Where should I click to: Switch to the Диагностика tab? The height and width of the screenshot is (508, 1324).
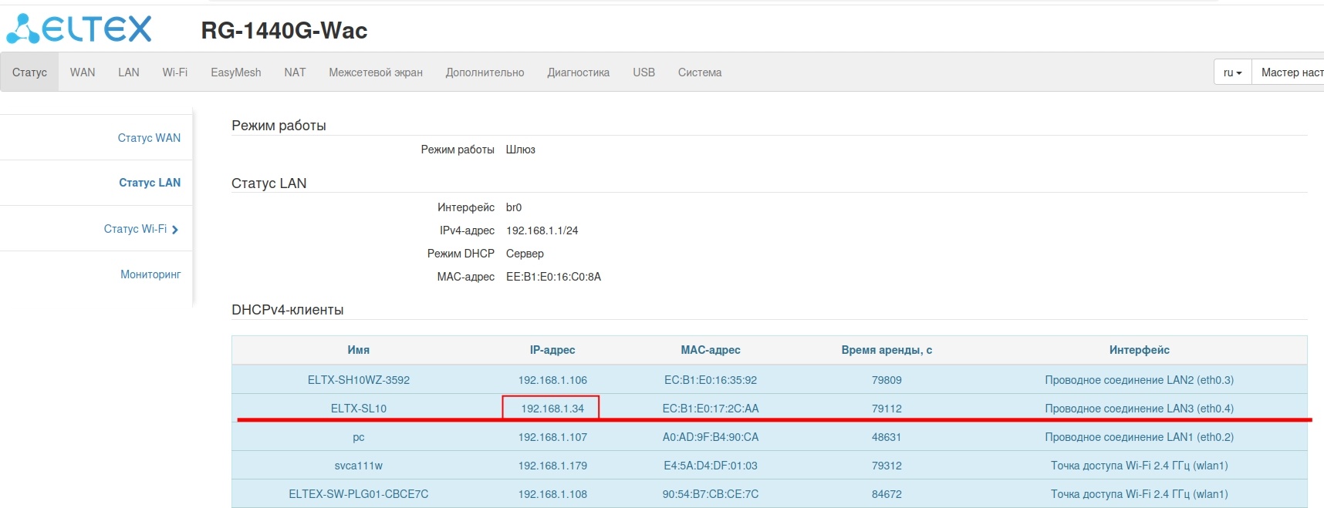click(x=578, y=72)
